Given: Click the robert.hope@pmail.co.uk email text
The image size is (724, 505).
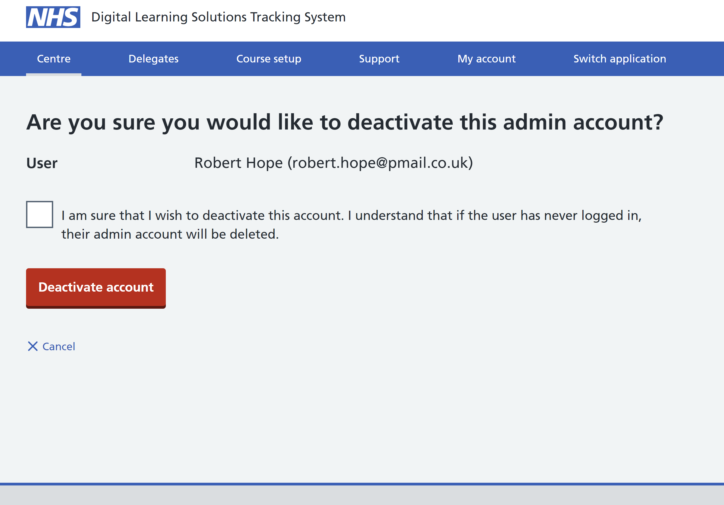Looking at the screenshot, I should click(x=380, y=163).
